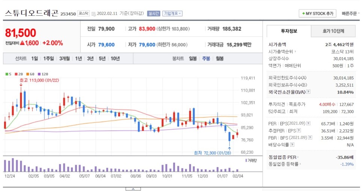The image size is (363, 191).
Task: Open help icon next to 추정PER EPS
Action: (299, 130)
